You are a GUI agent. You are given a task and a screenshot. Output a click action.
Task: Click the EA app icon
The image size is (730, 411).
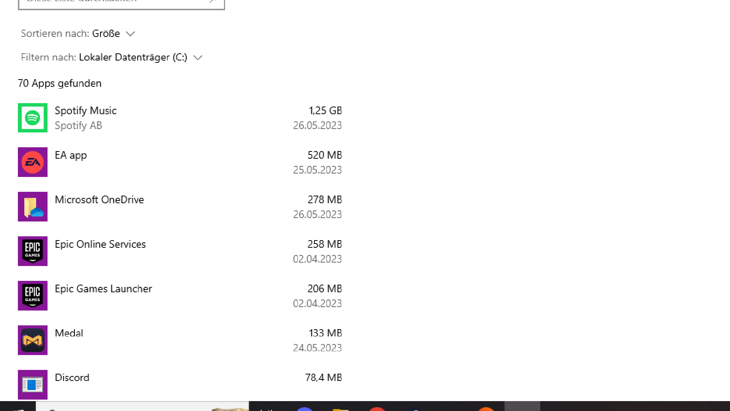pyautogui.click(x=33, y=162)
